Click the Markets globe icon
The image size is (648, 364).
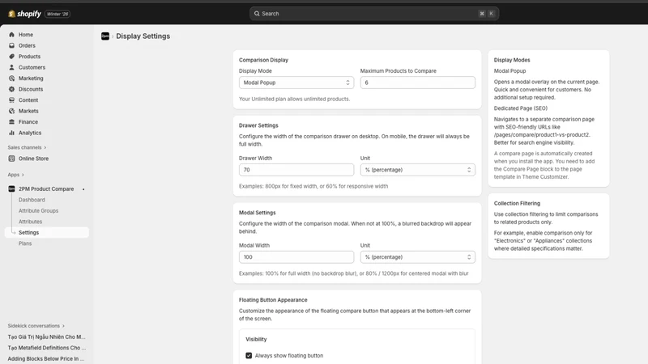coord(11,111)
